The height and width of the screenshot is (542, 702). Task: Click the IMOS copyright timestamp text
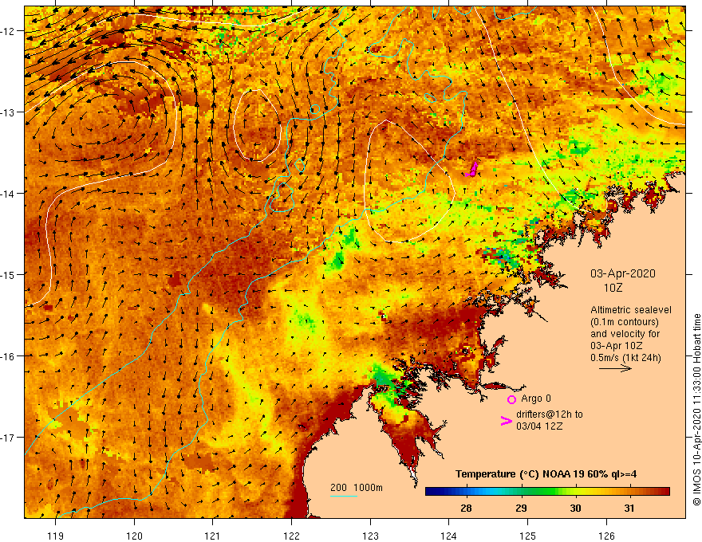click(x=696, y=410)
